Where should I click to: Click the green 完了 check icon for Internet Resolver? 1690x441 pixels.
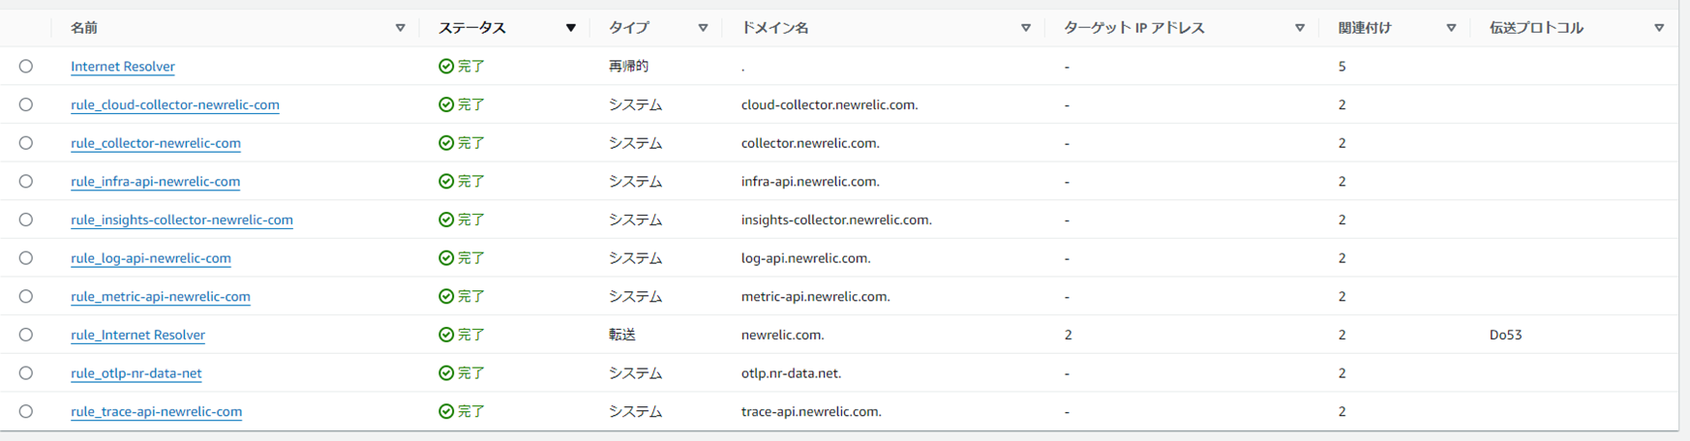tap(446, 67)
